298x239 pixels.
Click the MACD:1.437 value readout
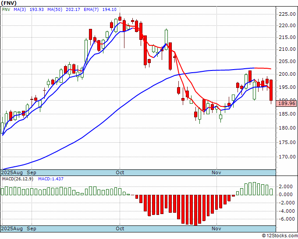[51, 179]
